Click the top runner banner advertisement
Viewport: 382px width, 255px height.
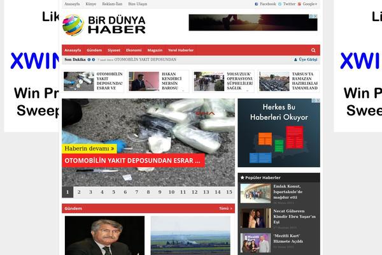click(x=253, y=22)
